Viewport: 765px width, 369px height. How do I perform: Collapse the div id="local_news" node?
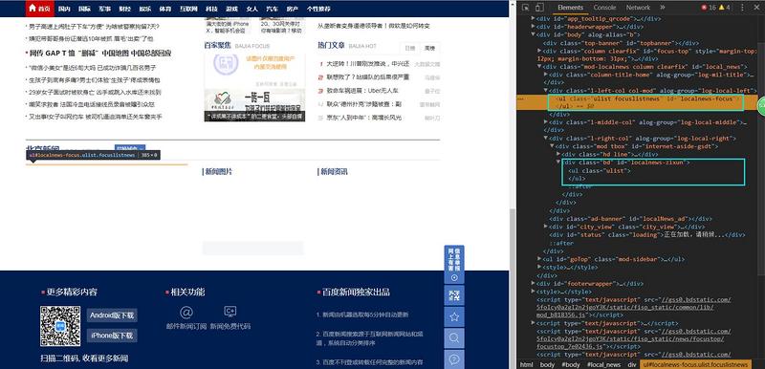[539, 66]
